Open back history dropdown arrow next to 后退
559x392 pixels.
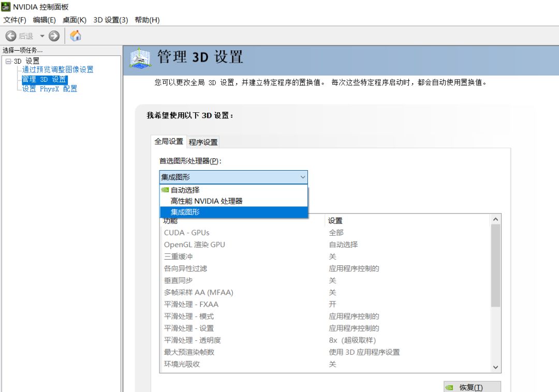click(42, 36)
